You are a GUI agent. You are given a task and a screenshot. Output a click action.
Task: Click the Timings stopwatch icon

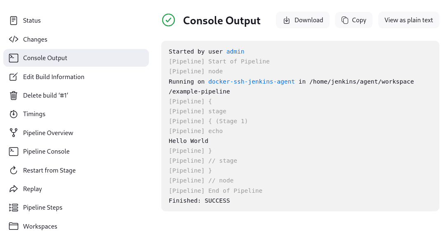(14, 114)
